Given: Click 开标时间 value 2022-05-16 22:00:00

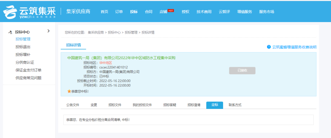Looking at the screenshot, I should tap(115, 85).
